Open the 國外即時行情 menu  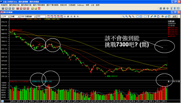coord(26,5)
